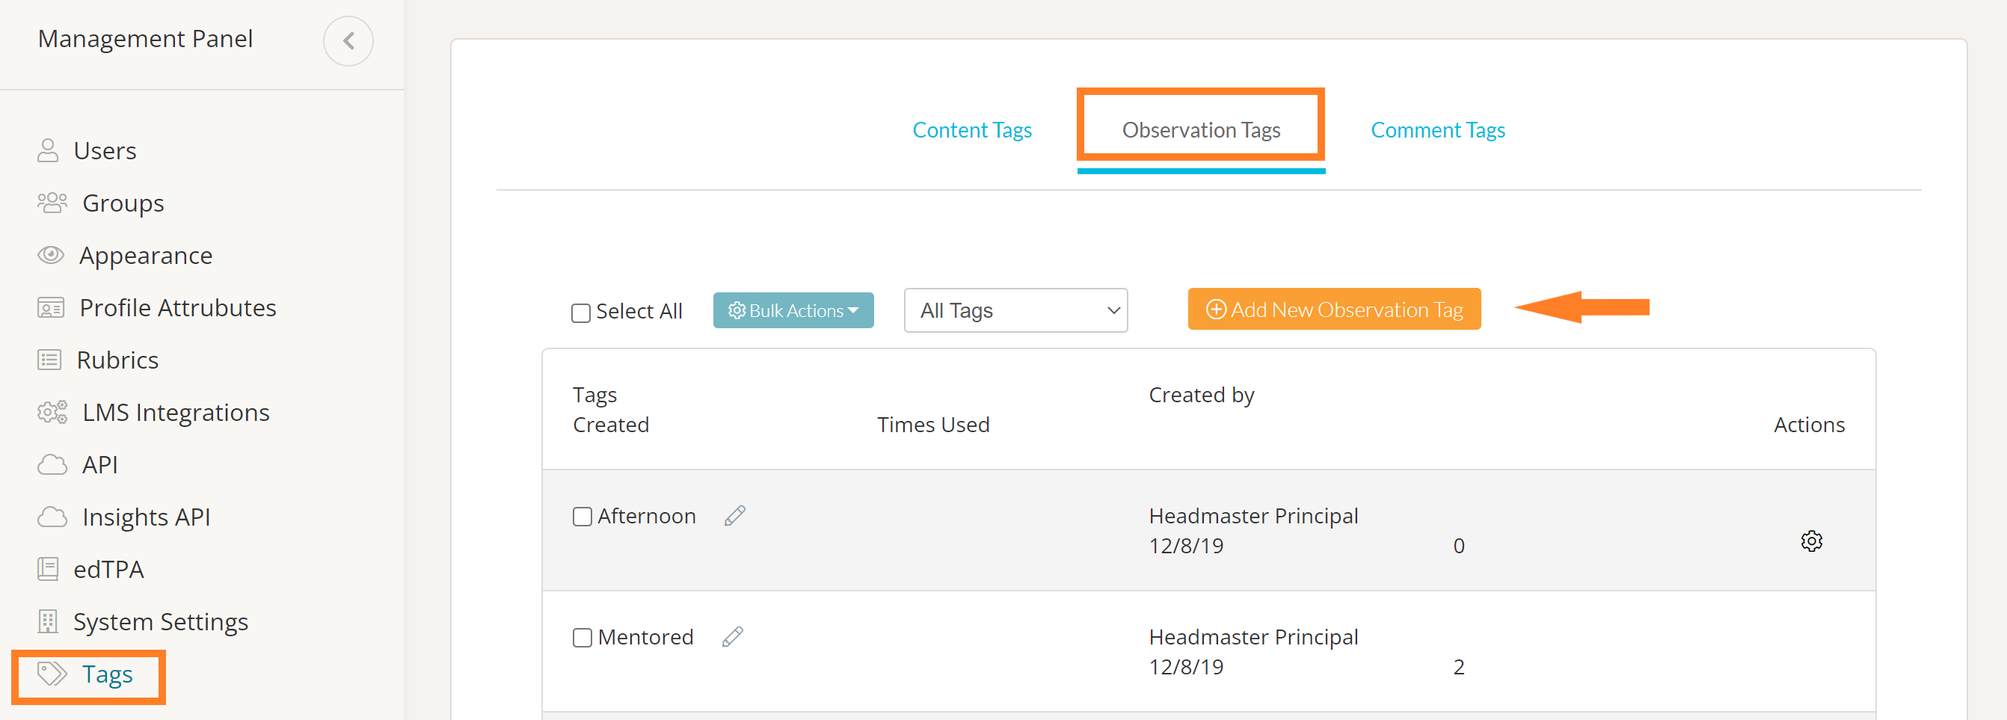
Task: Switch to the Comment Tags tab
Action: pos(1437,129)
